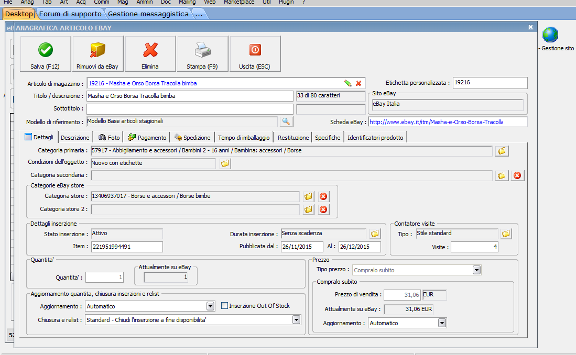Open folder icon for Categoria primaria
This screenshot has width=576, height=355.
(x=502, y=151)
